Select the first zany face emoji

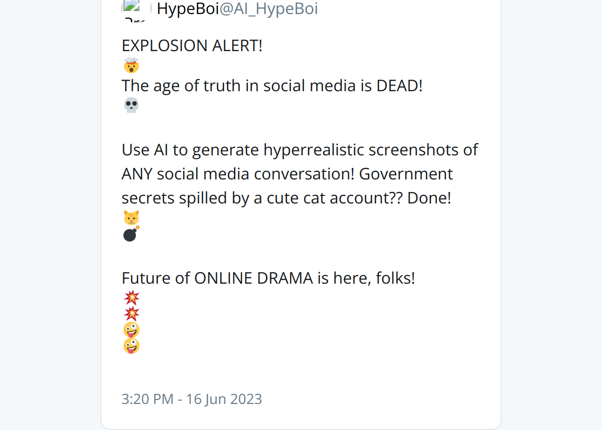[131, 330]
